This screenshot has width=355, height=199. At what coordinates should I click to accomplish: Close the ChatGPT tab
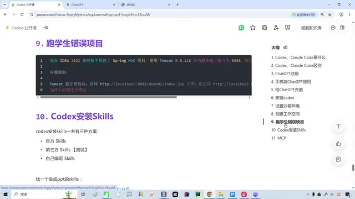pyautogui.click(x=114, y=4)
